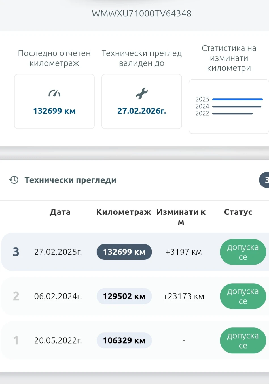Select the 2022 statistics bar
The width and height of the screenshot is (269, 384).
[232, 113]
